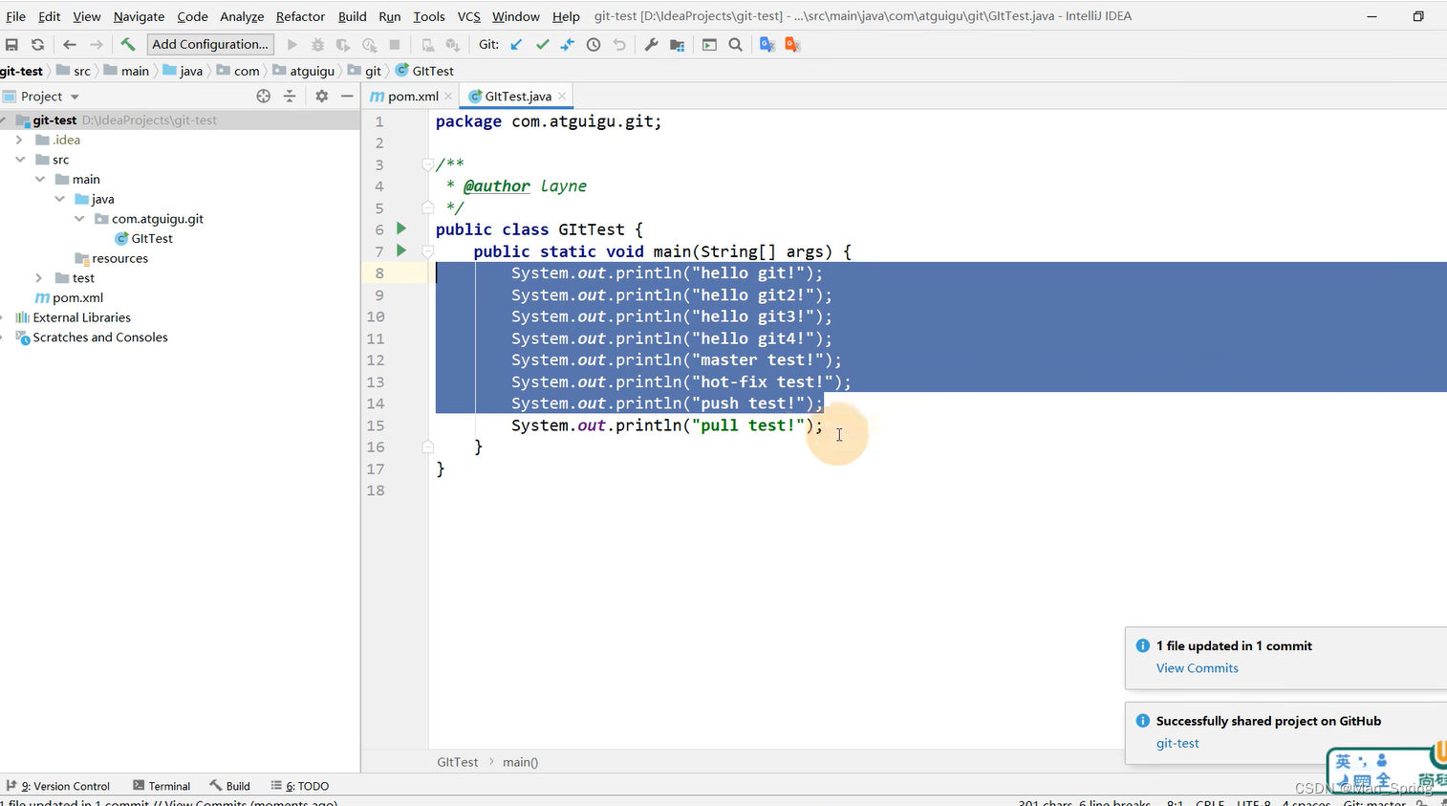1447x806 pixels.
Task: Click main() in editor breadcrumb
Action: [x=520, y=762]
